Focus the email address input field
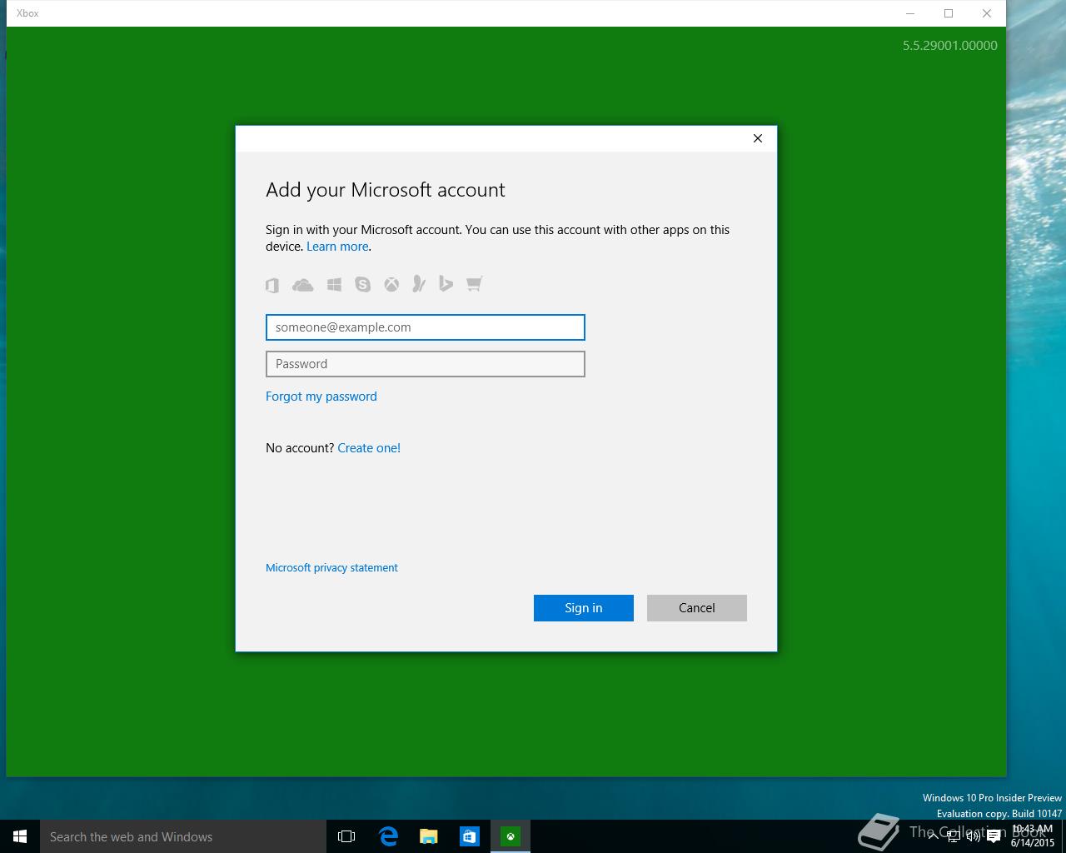 [426, 327]
